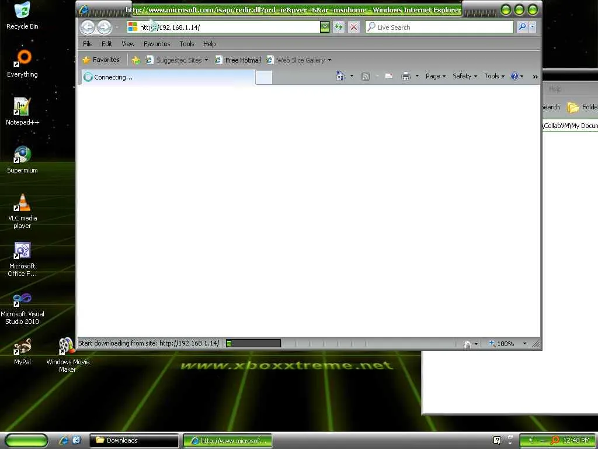Click the Back navigation arrow in Internet Explorer

(x=88, y=27)
